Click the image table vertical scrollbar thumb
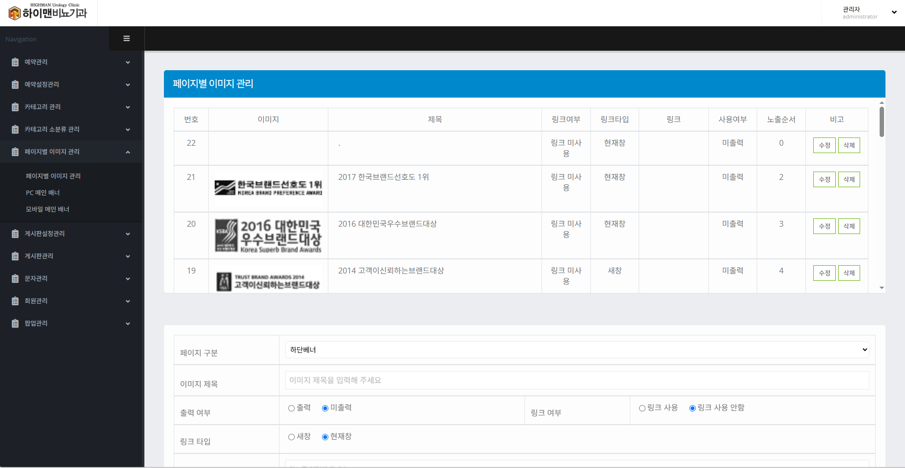Image resolution: width=905 pixels, height=468 pixels. tap(882, 122)
